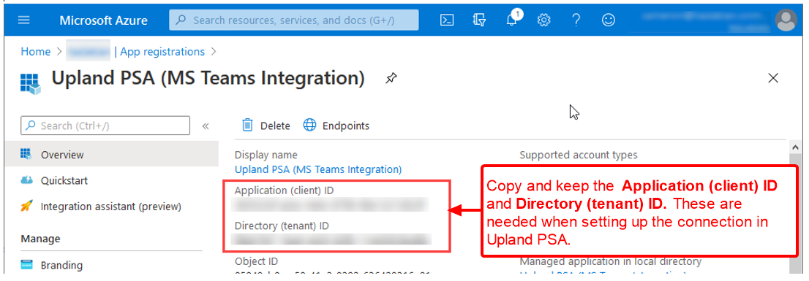Click the Directory (tenant) ID label

[x=282, y=226]
